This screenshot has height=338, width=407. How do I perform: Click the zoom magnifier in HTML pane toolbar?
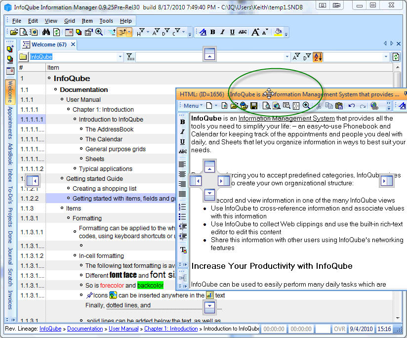click(306, 106)
